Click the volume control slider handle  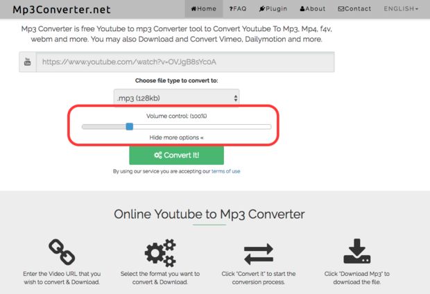click(x=130, y=126)
